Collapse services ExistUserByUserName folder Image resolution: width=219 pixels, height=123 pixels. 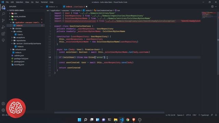point(28,43)
